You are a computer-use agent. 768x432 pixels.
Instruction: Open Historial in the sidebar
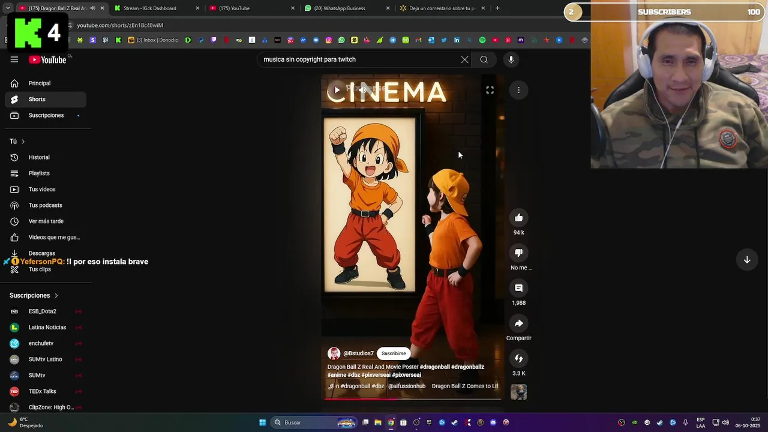click(x=46, y=157)
